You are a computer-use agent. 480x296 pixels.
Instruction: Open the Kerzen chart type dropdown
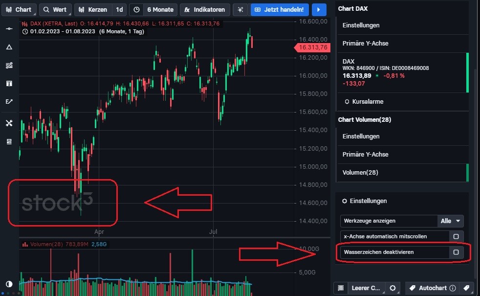(x=94, y=10)
